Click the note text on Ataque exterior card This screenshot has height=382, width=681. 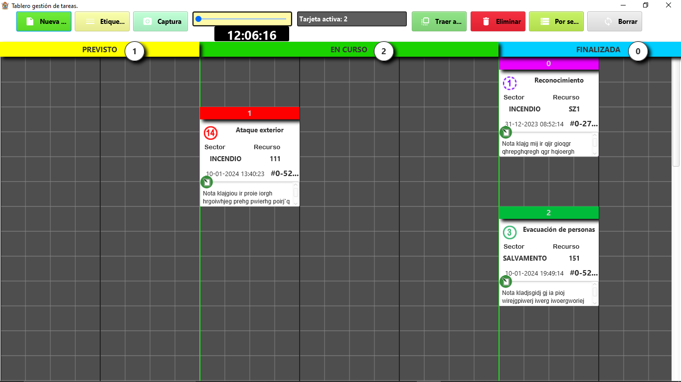[246, 197]
